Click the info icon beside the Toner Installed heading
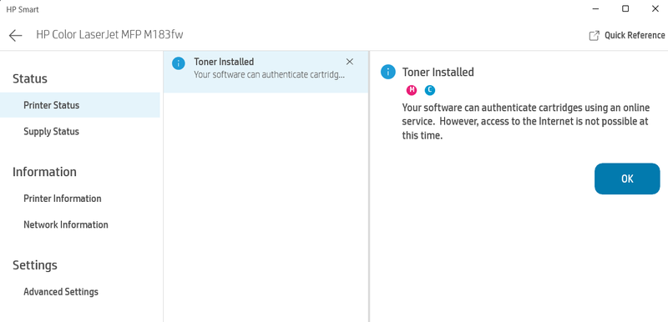This screenshot has width=668, height=322. tap(388, 72)
